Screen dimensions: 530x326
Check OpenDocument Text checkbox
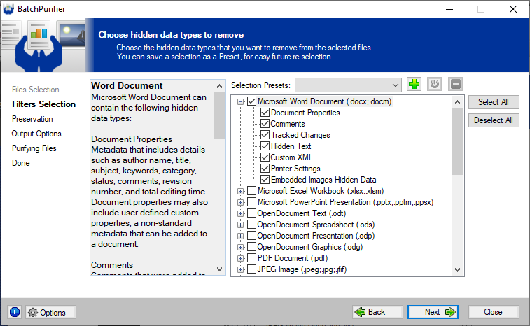pyautogui.click(x=251, y=213)
